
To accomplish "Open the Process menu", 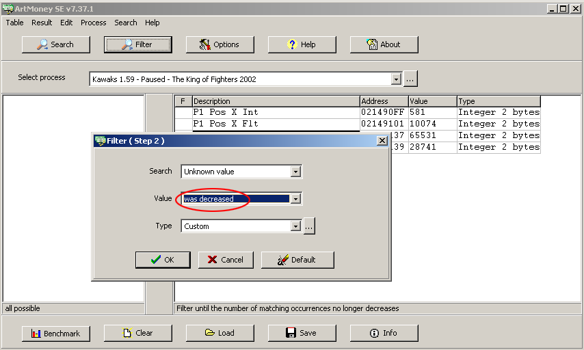I will pos(93,23).
